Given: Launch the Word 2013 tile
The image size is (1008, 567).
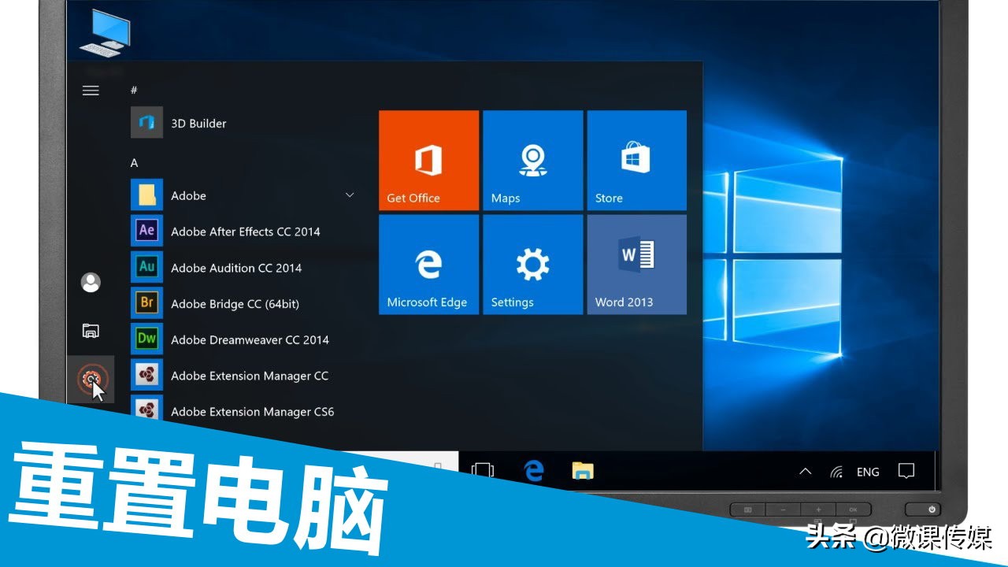Looking at the screenshot, I should [x=637, y=265].
